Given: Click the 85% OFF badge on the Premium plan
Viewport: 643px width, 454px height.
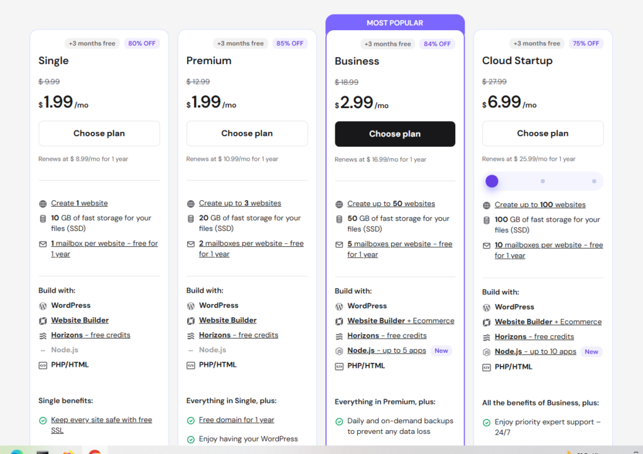Looking at the screenshot, I should (x=289, y=43).
